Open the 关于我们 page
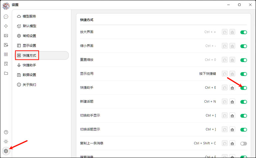256x158 pixels. click(29, 85)
